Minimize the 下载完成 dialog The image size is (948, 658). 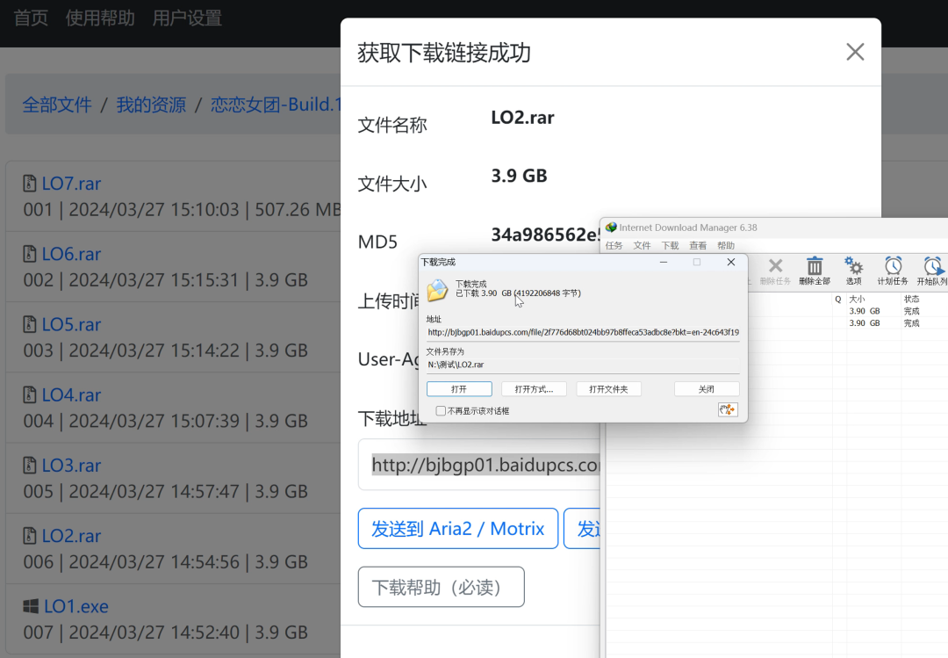click(x=664, y=262)
